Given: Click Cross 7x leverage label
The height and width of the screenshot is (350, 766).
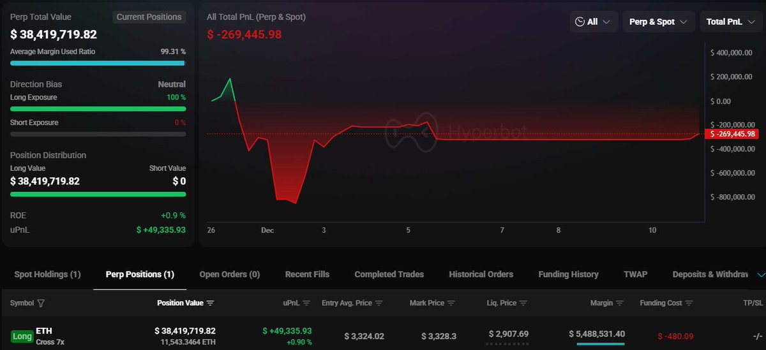Looking at the screenshot, I should pyautogui.click(x=50, y=342).
